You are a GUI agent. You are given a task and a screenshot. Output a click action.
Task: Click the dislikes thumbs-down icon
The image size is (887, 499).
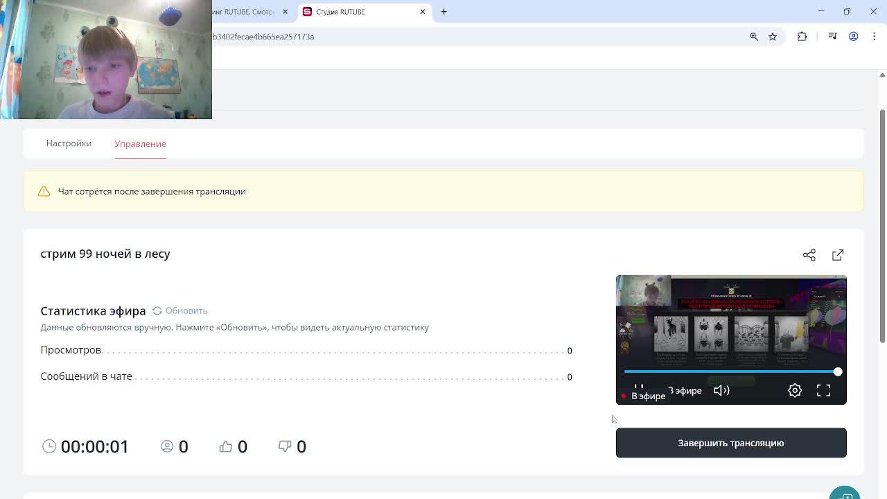[x=285, y=446]
